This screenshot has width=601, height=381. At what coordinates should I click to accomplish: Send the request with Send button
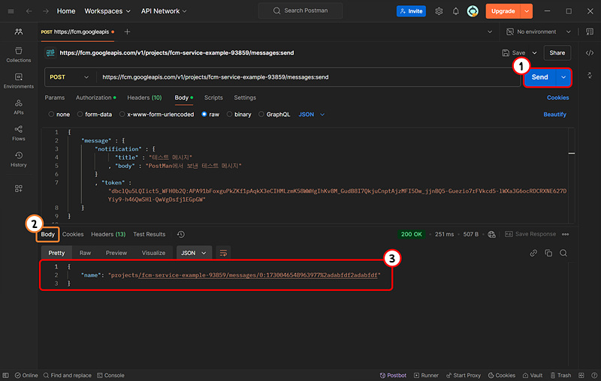(x=539, y=77)
